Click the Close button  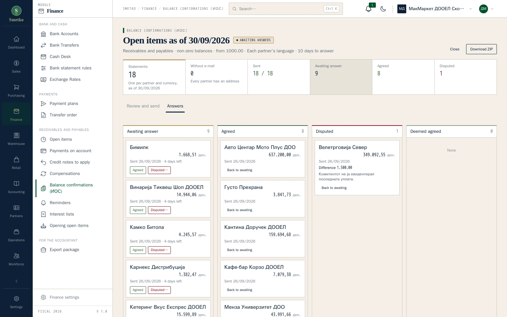[454, 49]
